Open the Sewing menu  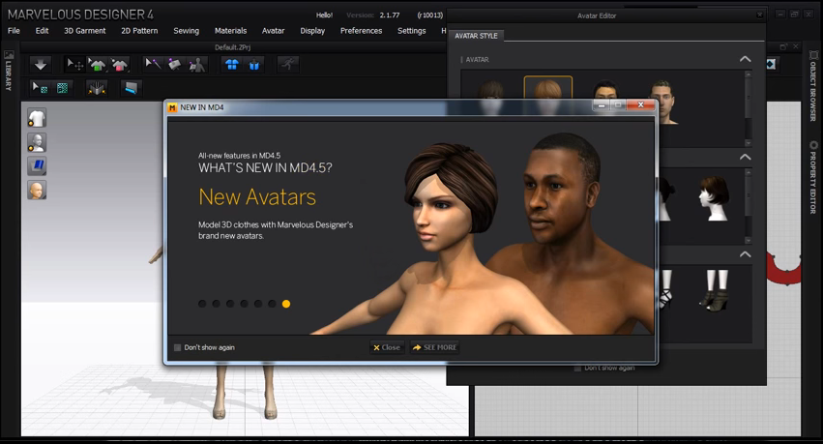tap(187, 30)
